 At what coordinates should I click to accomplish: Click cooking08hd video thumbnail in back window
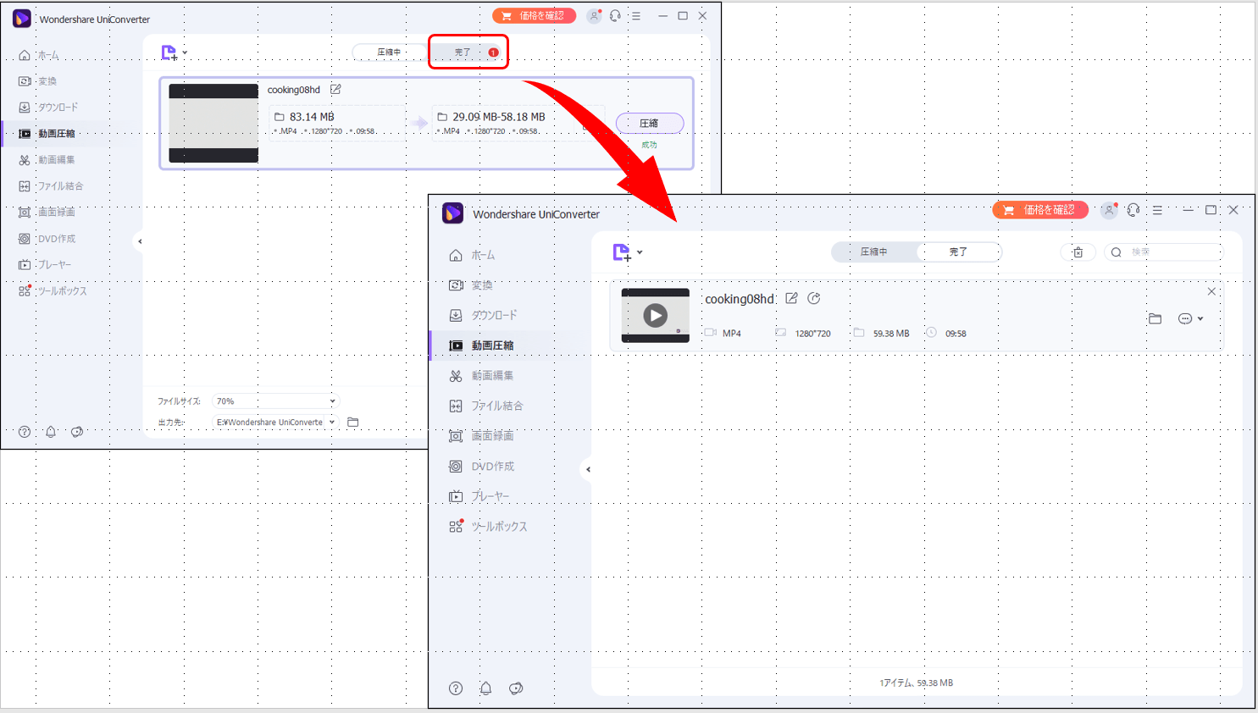click(213, 124)
